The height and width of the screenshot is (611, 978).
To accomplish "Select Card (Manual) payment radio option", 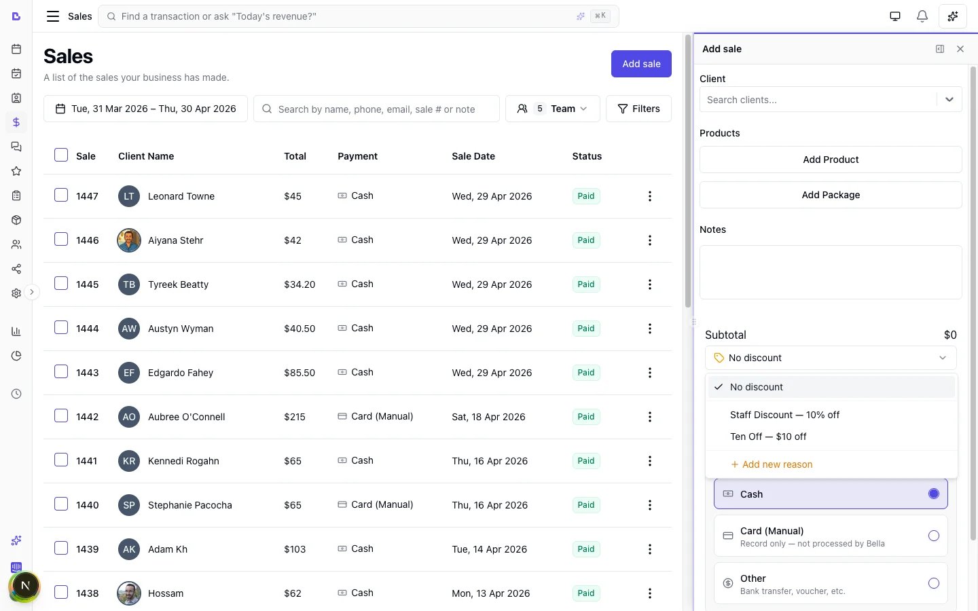I will (x=934, y=536).
